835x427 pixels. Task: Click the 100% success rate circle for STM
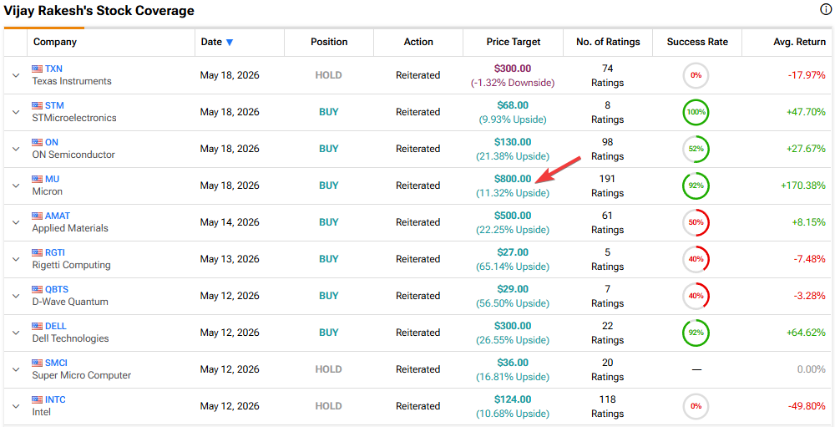(696, 112)
